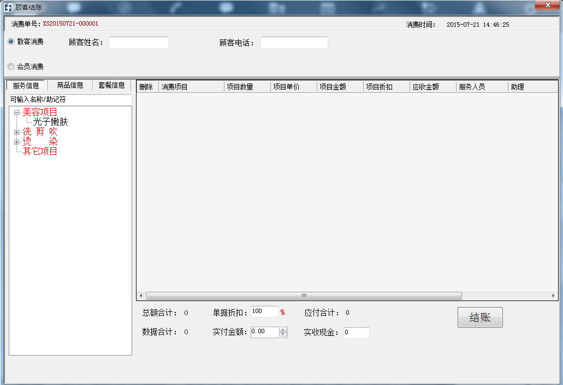
Task: Click the wrench-shaped icon in the title toolbar
Action: click(378, 7)
